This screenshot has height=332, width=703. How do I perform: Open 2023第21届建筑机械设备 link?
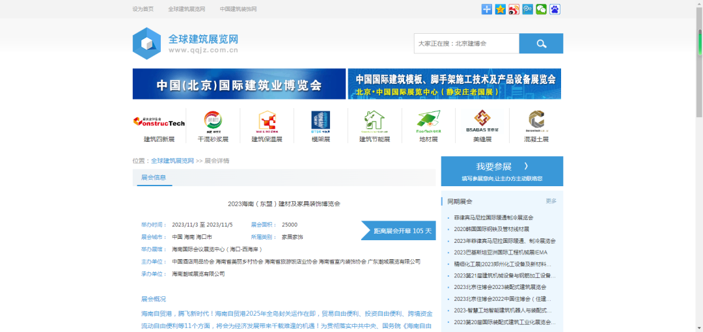505,275
